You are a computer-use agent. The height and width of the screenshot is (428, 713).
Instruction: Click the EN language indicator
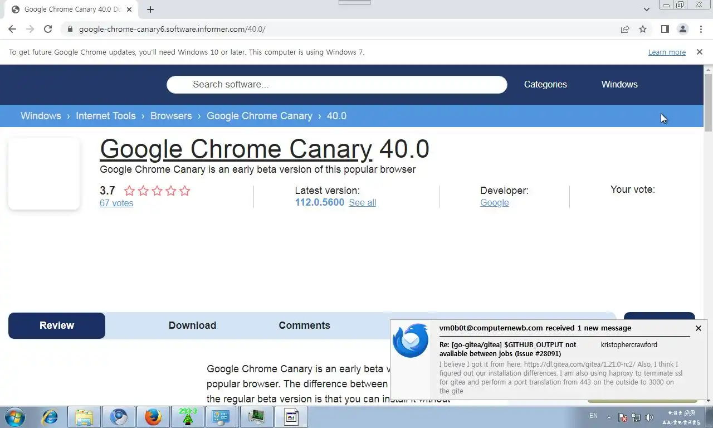(594, 416)
